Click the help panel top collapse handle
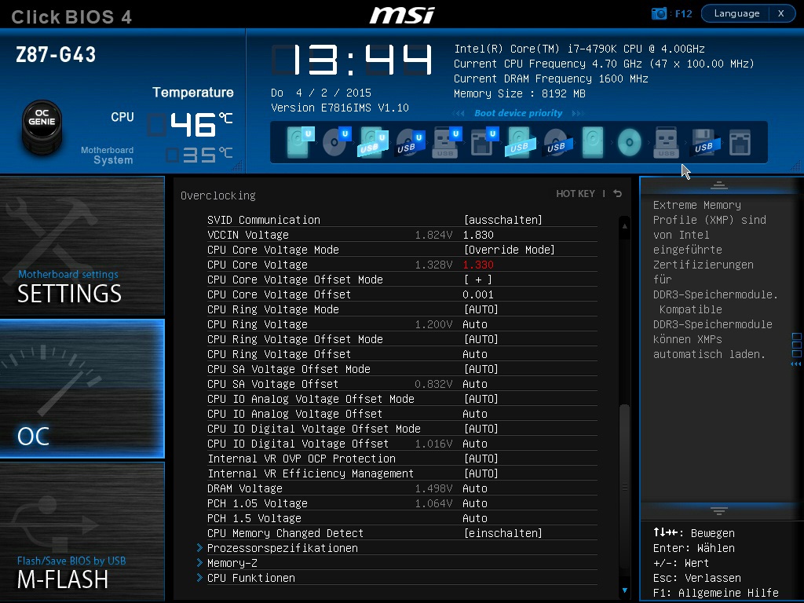This screenshot has width=804, height=603. click(719, 185)
